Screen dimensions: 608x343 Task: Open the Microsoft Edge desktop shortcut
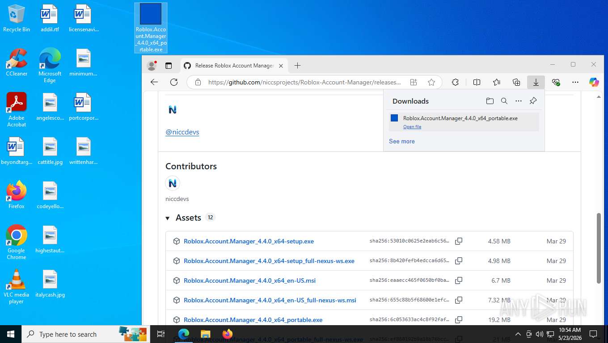(x=50, y=66)
